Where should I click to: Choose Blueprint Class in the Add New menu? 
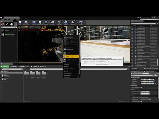click(71, 50)
